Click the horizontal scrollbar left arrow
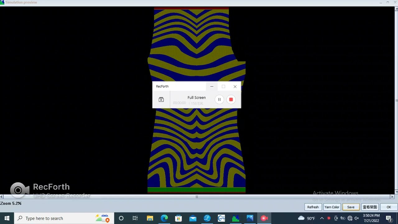 coord(2,197)
